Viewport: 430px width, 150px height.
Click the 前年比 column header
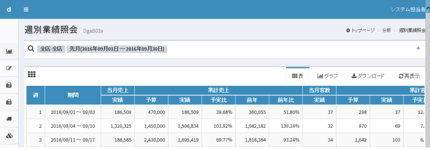[x=286, y=100]
